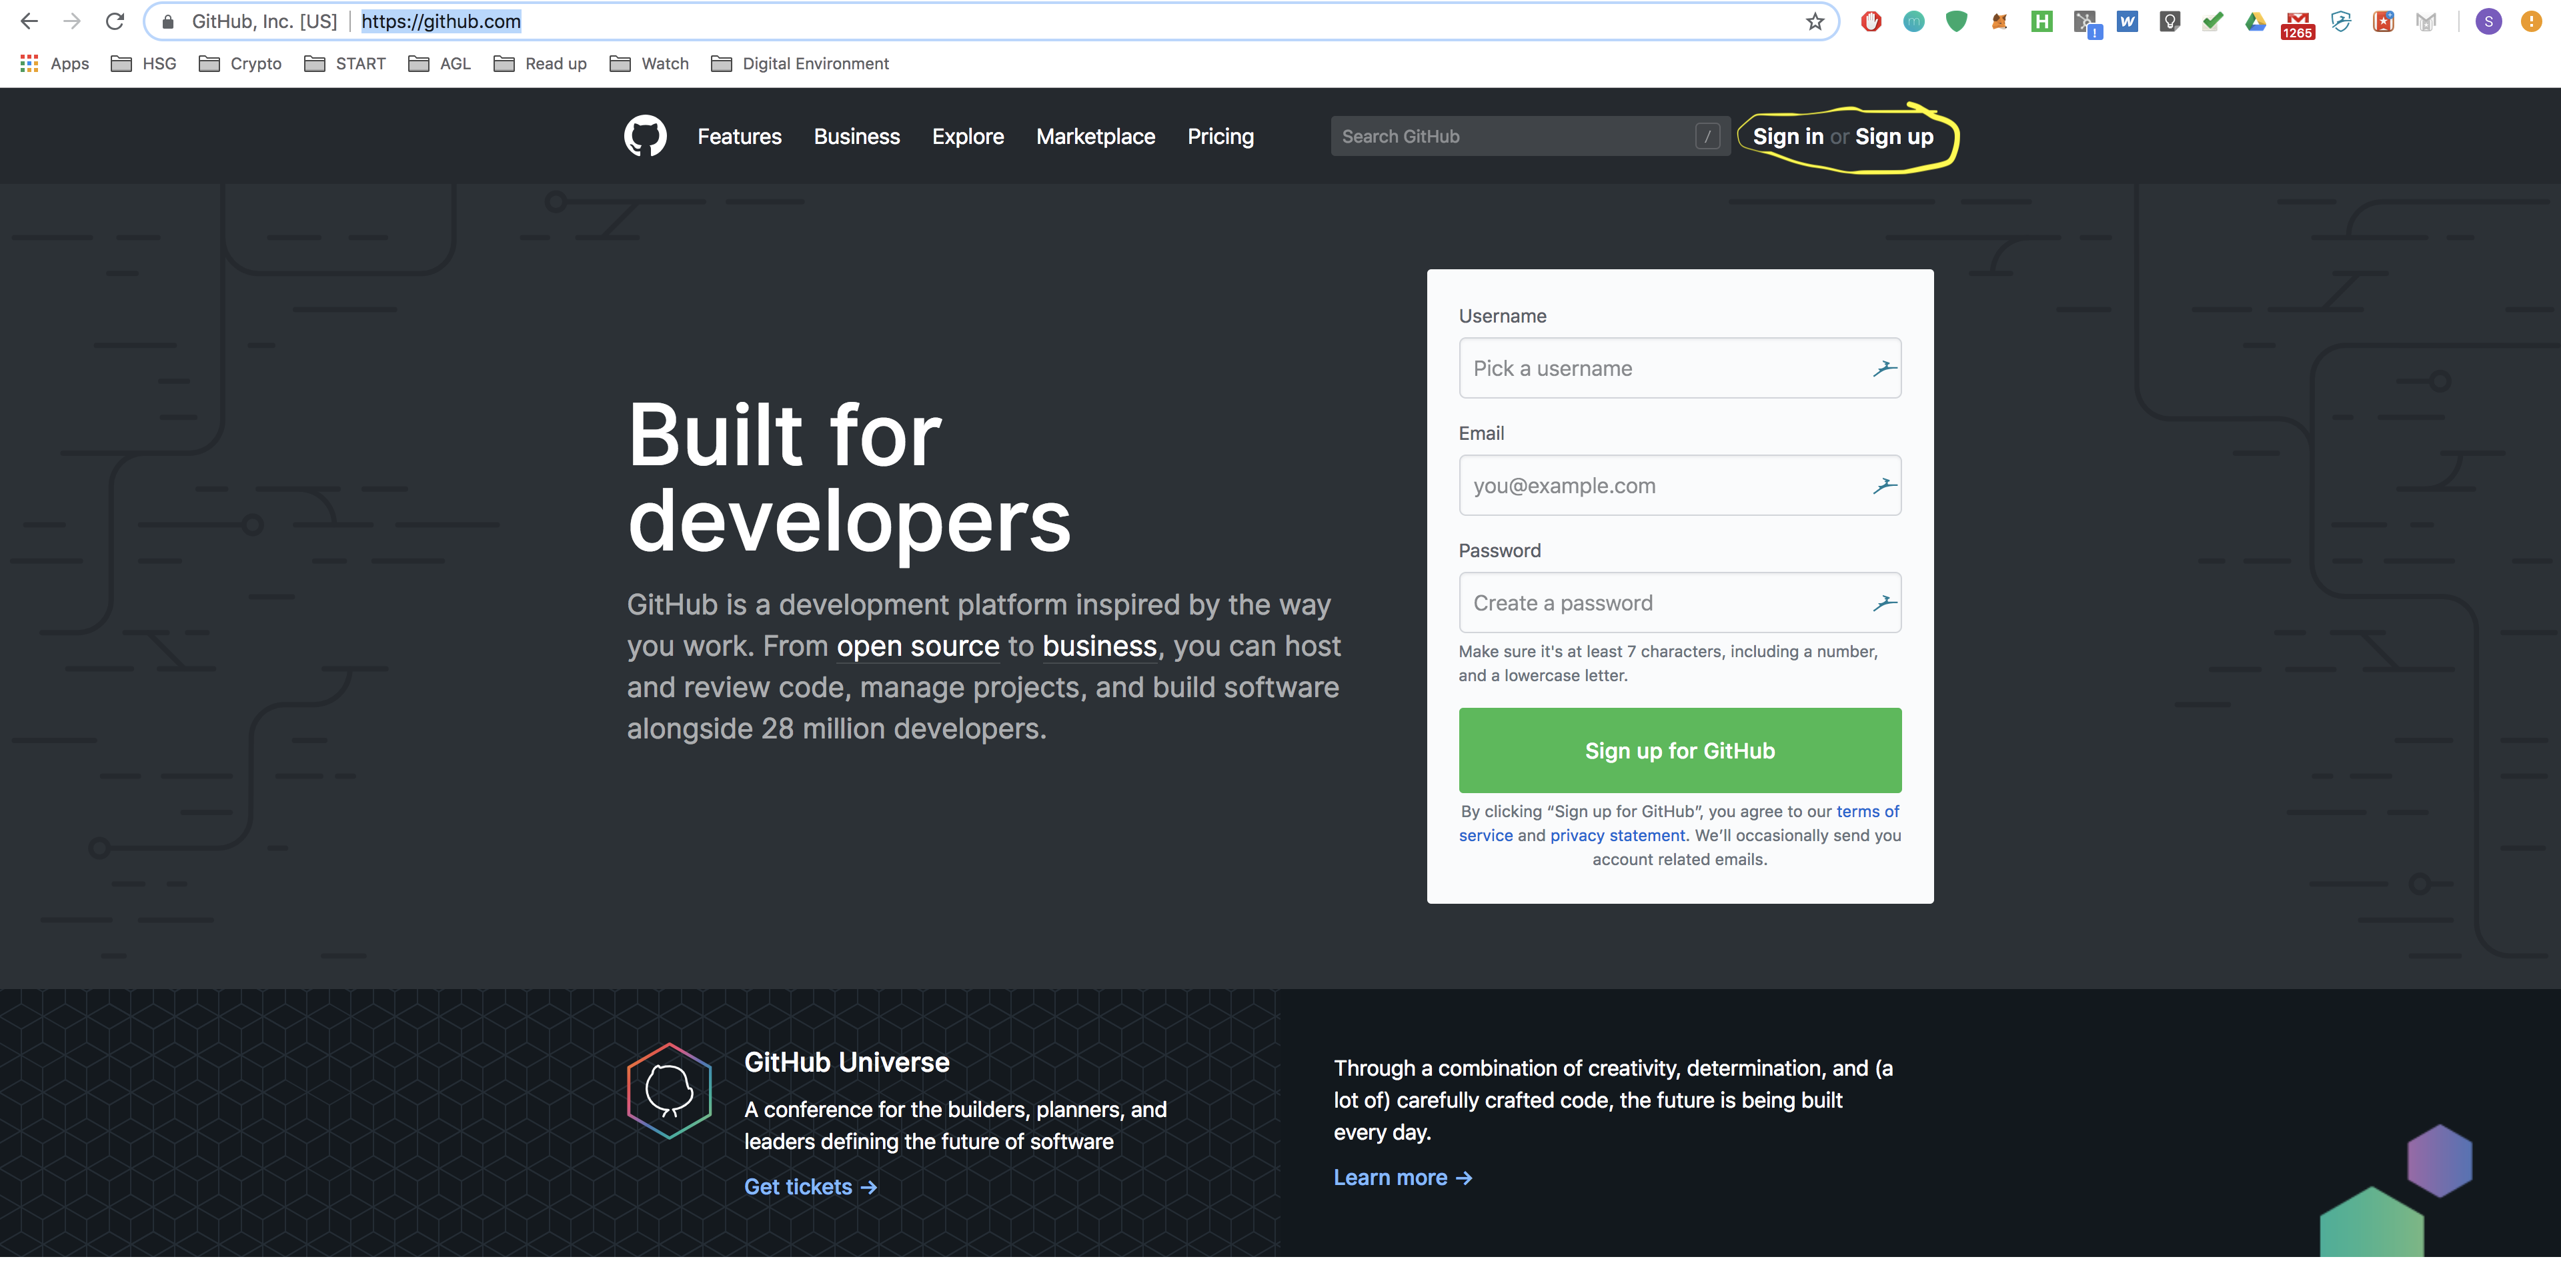Expand the Digital Environment bookmarks folder
Screen dimensions: 2561x1261
click(x=800, y=63)
